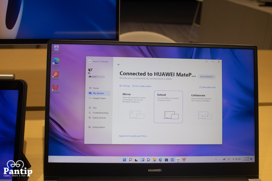The height and width of the screenshot is (181, 272).
Task: Choose the Extend mode card
Action: click(168, 107)
